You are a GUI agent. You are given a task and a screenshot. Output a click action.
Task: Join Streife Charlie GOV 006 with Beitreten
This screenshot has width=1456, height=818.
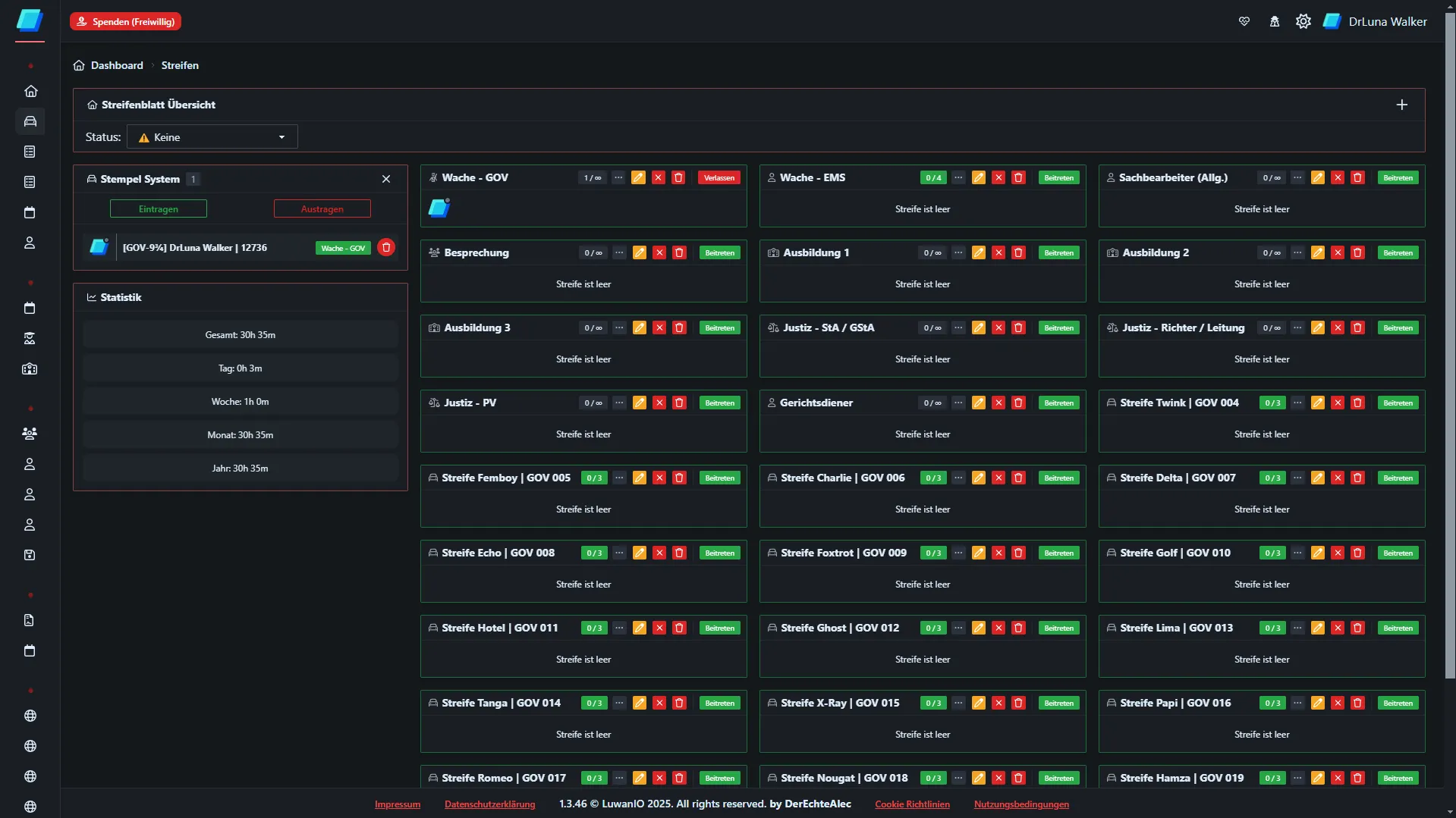click(1058, 478)
